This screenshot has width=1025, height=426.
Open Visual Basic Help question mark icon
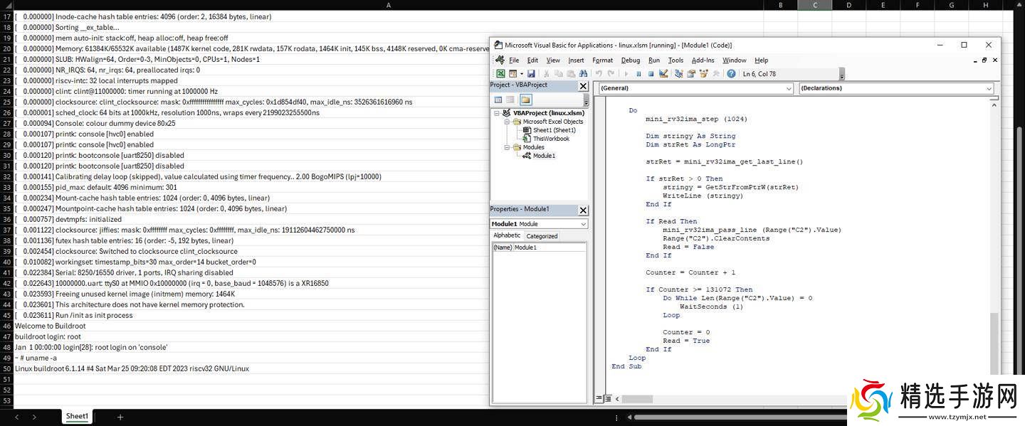[x=731, y=73]
